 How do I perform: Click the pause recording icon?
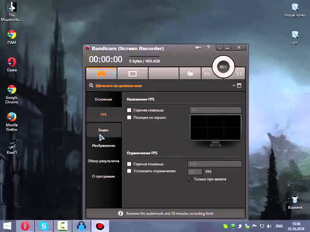coord(239,73)
